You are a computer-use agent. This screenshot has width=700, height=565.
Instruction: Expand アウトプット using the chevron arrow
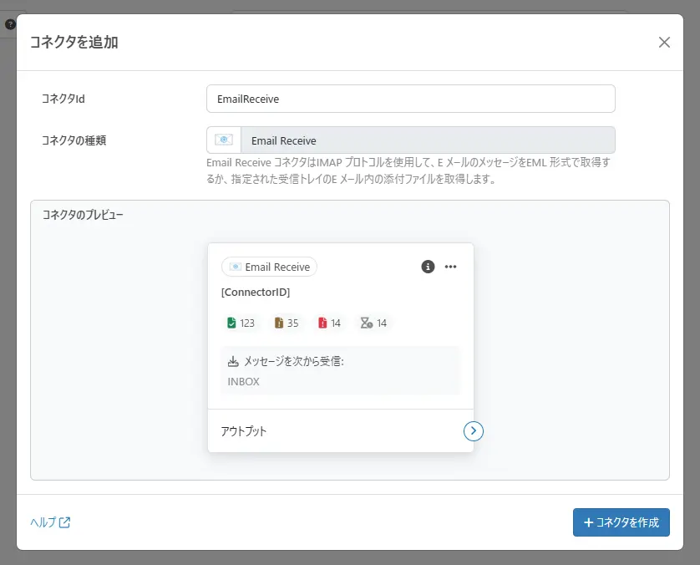474,430
